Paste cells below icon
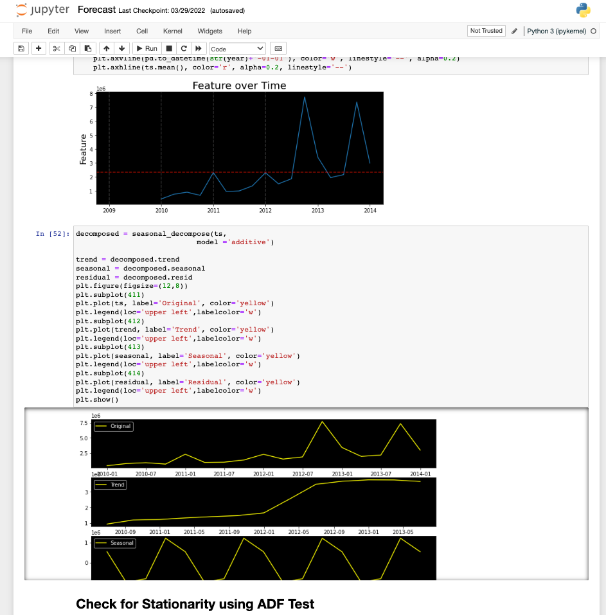This screenshot has width=606, height=615. tap(87, 48)
